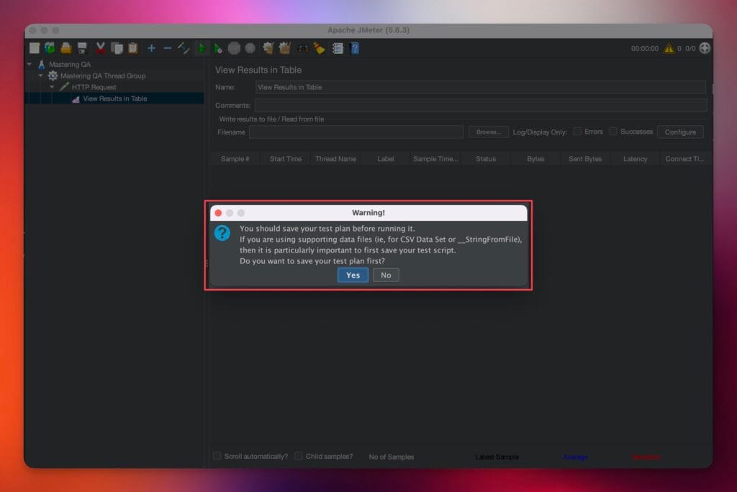Click the binoculars Search icon
This screenshot has width=737, height=492.
pos(303,48)
